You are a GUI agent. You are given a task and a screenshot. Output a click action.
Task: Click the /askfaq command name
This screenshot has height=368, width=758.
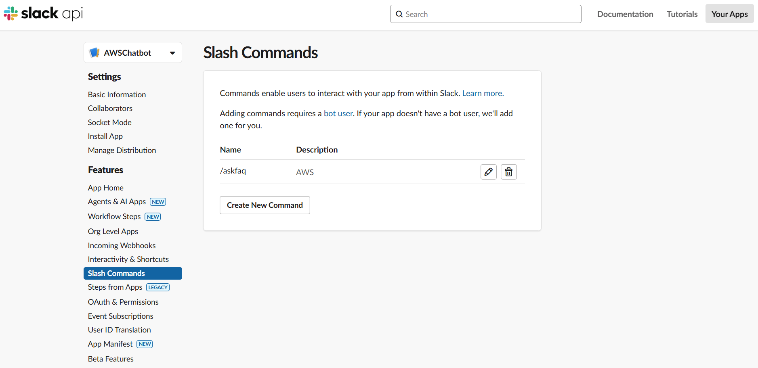click(233, 171)
